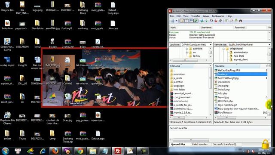Open directory listing filters icon

tap(227, 21)
